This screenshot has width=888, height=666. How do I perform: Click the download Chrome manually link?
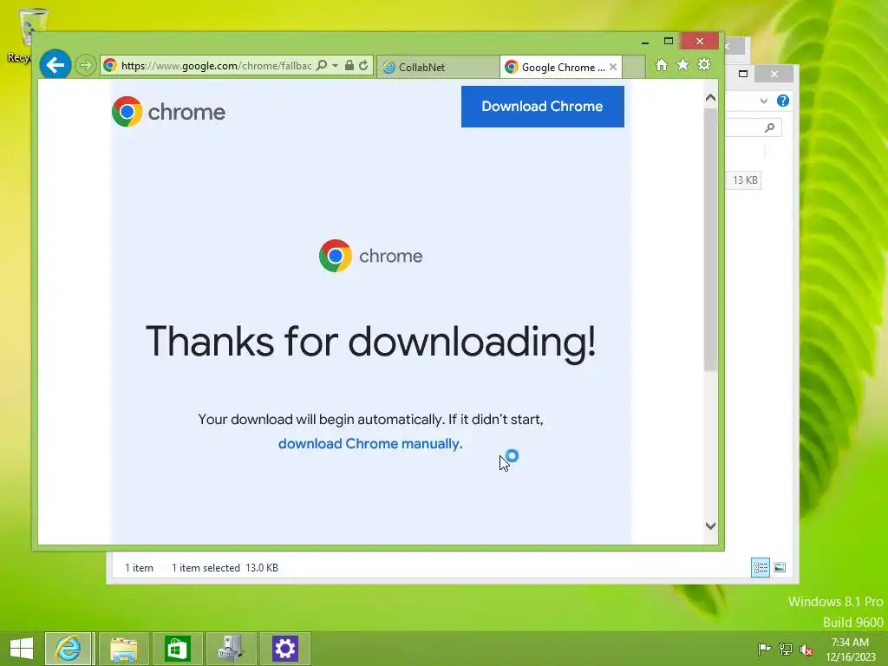(x=370, y=443)
